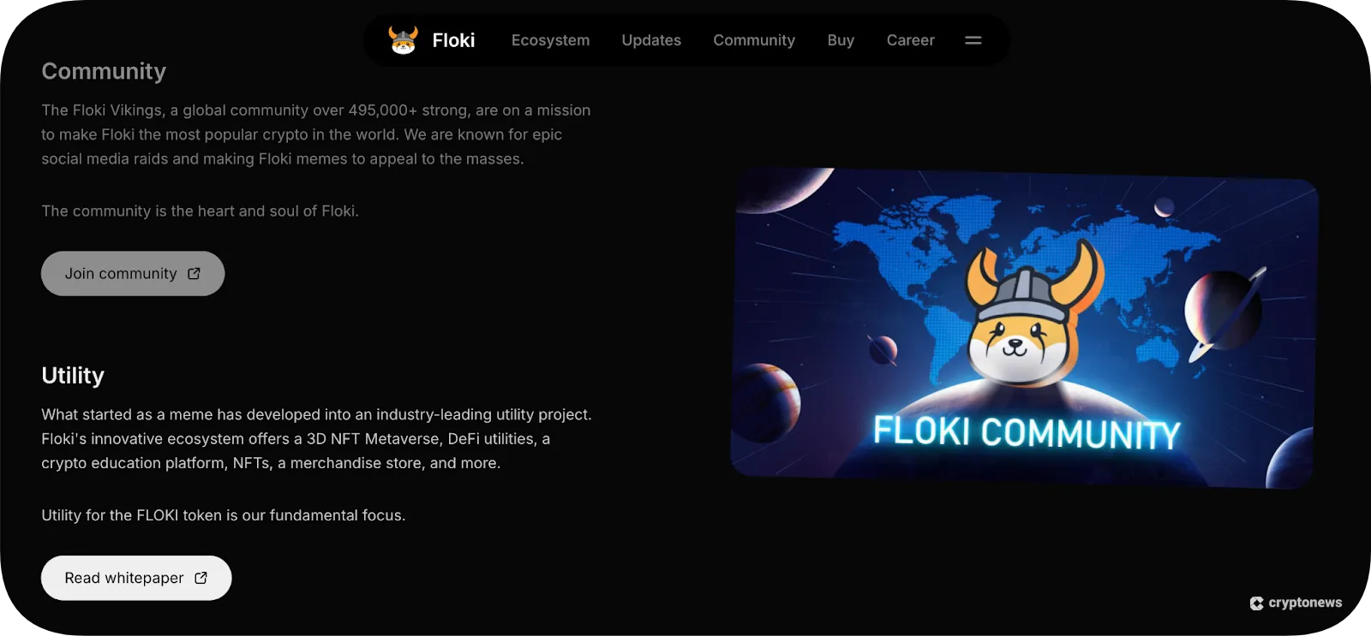
Task: Click external link icon on Join community
Action: (195, 273)
